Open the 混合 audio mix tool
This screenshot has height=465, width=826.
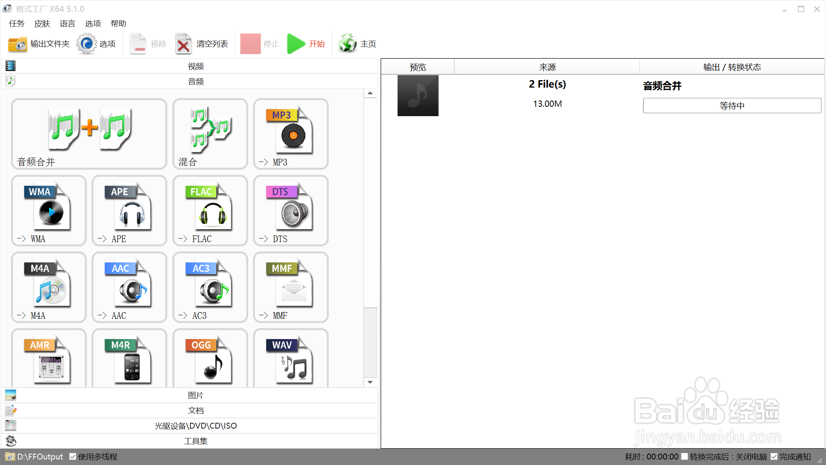(x=210, y=133)
